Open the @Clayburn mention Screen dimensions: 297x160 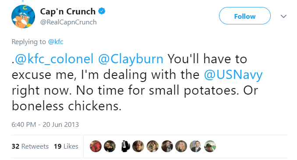tap(131, 59)
